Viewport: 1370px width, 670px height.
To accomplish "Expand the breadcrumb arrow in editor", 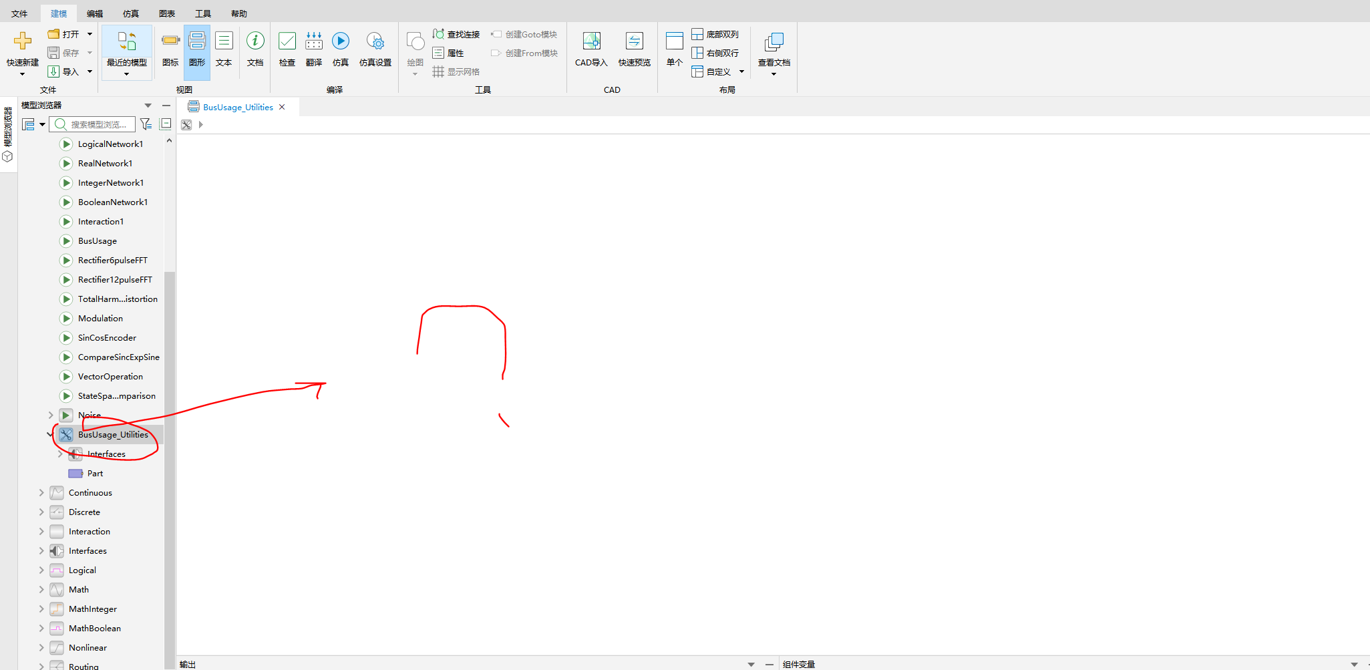I will tap(200, 125).
